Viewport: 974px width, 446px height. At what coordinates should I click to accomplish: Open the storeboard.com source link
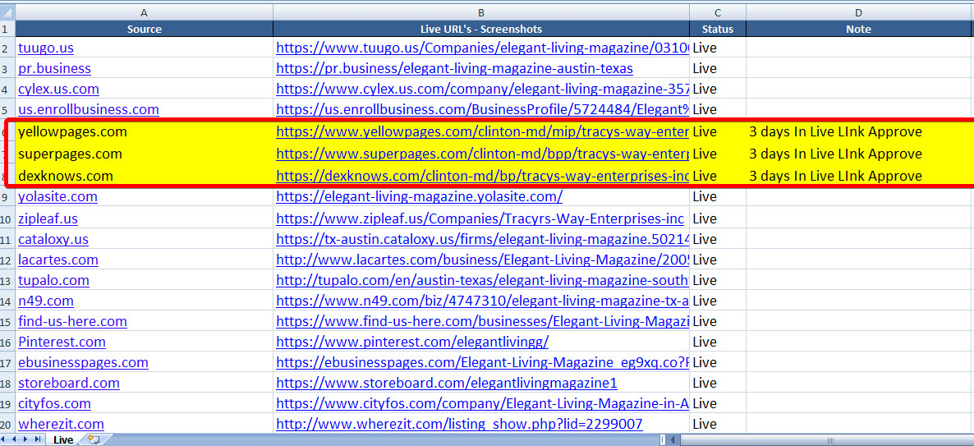[x=69, y=383]
